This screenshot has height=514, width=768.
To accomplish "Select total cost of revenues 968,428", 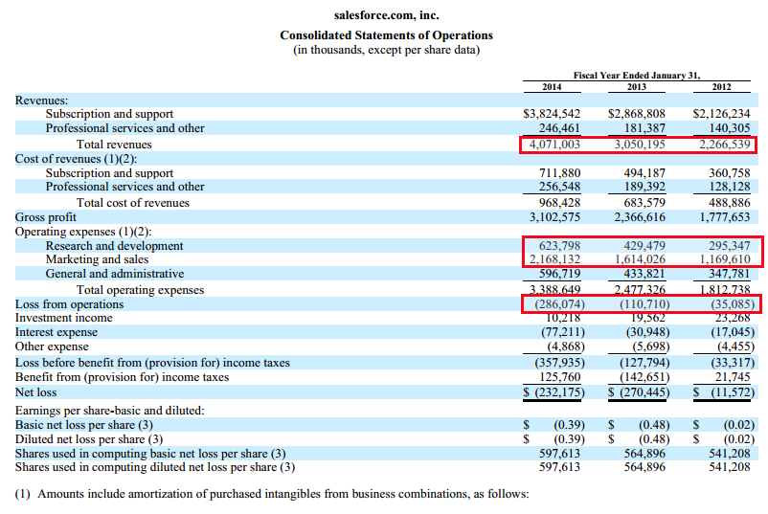I will [x=559, y=203].
